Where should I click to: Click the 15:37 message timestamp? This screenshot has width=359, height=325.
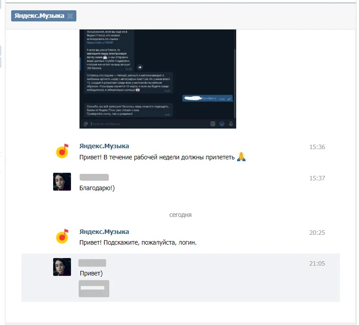click(x=317, y=178)
